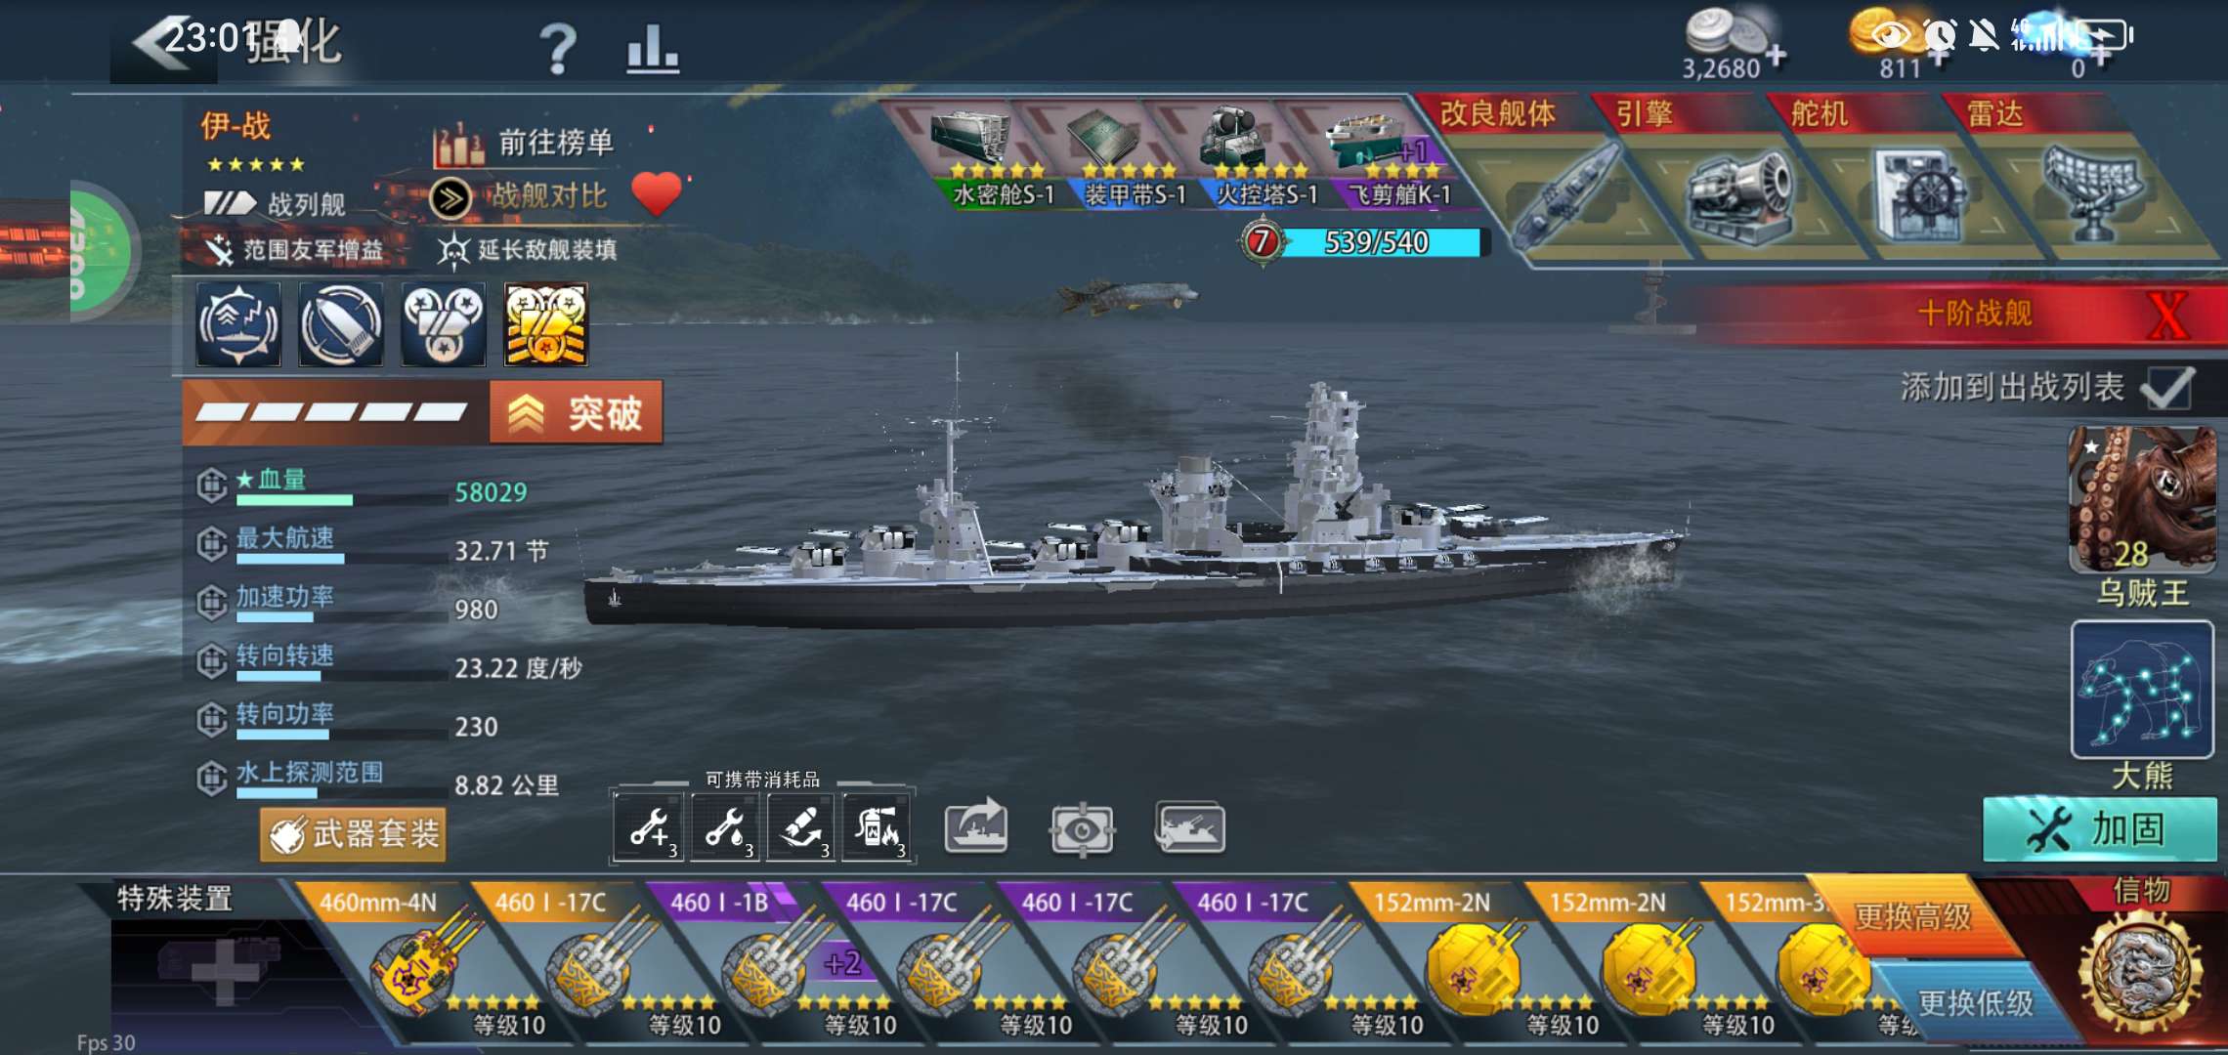
Task: Click the share ship arrow icon
Action: tap(976, 827)
